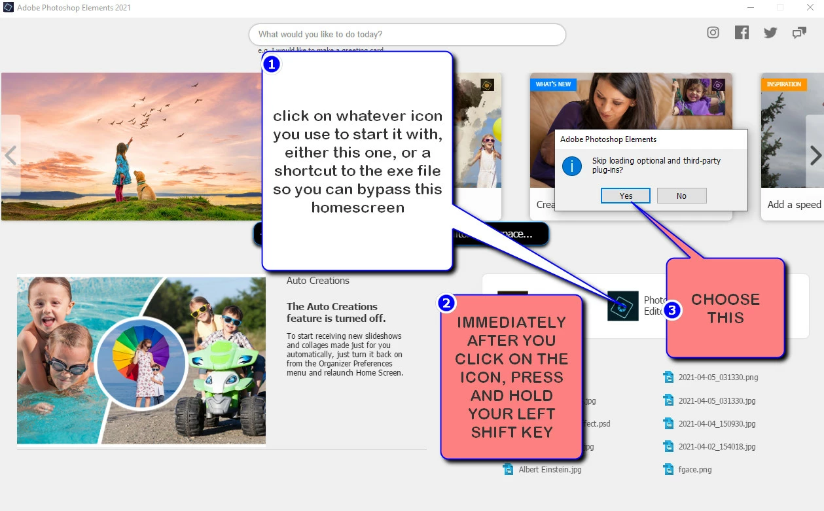
Task: Click file icon beside Albert Einstein.jpg
Action: tap(508, 469)
